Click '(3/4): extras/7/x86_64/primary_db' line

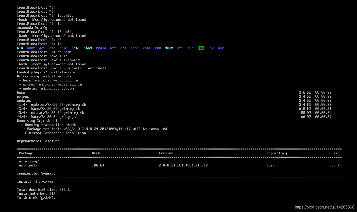(50, 113)
